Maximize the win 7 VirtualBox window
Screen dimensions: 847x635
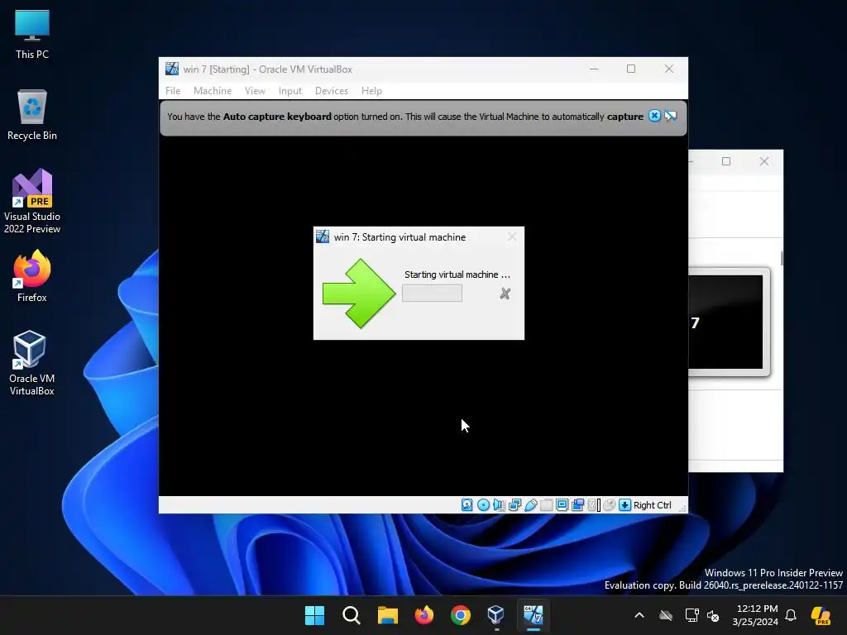[x=631, y=69]
